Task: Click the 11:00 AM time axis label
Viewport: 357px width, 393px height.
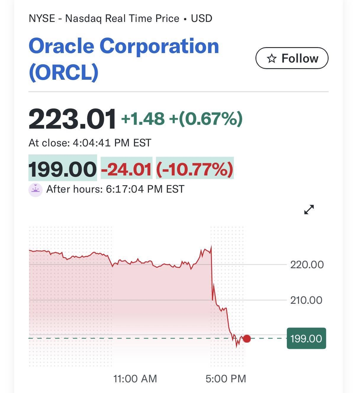Action: point(135,378)
